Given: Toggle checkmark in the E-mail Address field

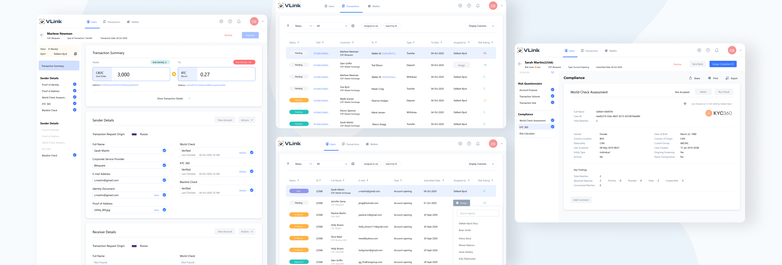Looking at the screenshot, I should coord(164,180).
